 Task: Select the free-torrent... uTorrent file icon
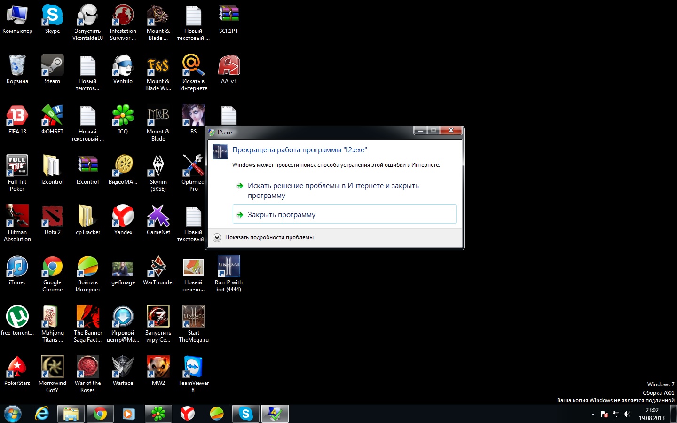(17, 321)
